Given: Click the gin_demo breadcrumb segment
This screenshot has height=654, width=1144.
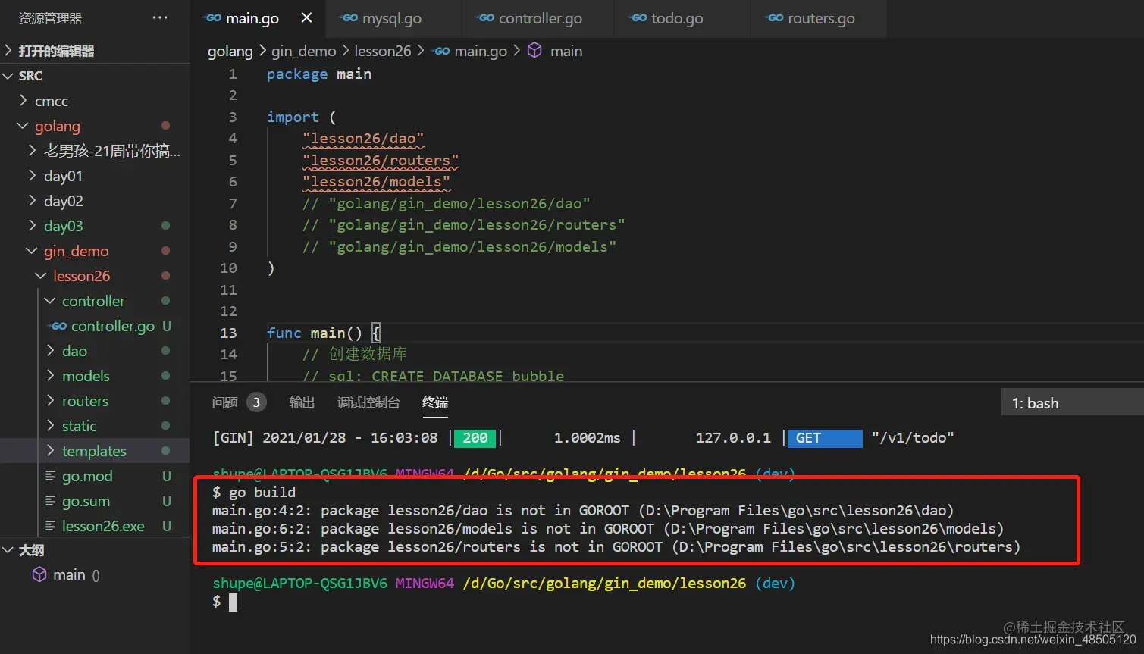Looking at the screenshot, I should click(x=303, y=51).
